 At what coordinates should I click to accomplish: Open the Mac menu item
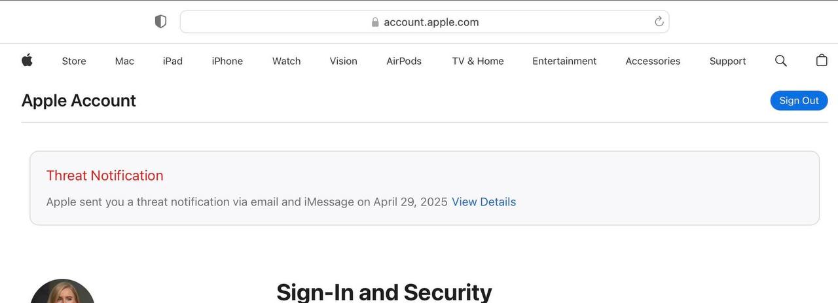[x=124, y=61]
